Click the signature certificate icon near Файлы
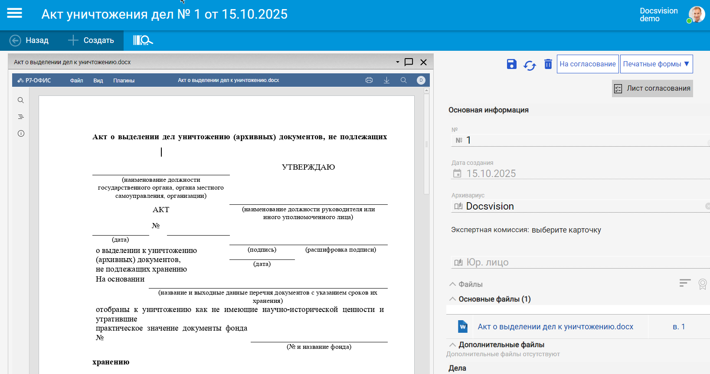 coord(702,284)
